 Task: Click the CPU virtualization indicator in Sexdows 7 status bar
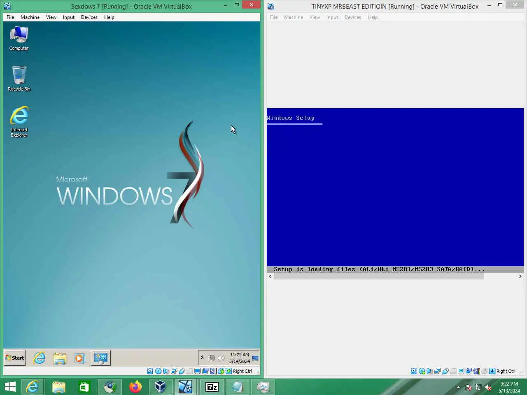pos(213,371)
